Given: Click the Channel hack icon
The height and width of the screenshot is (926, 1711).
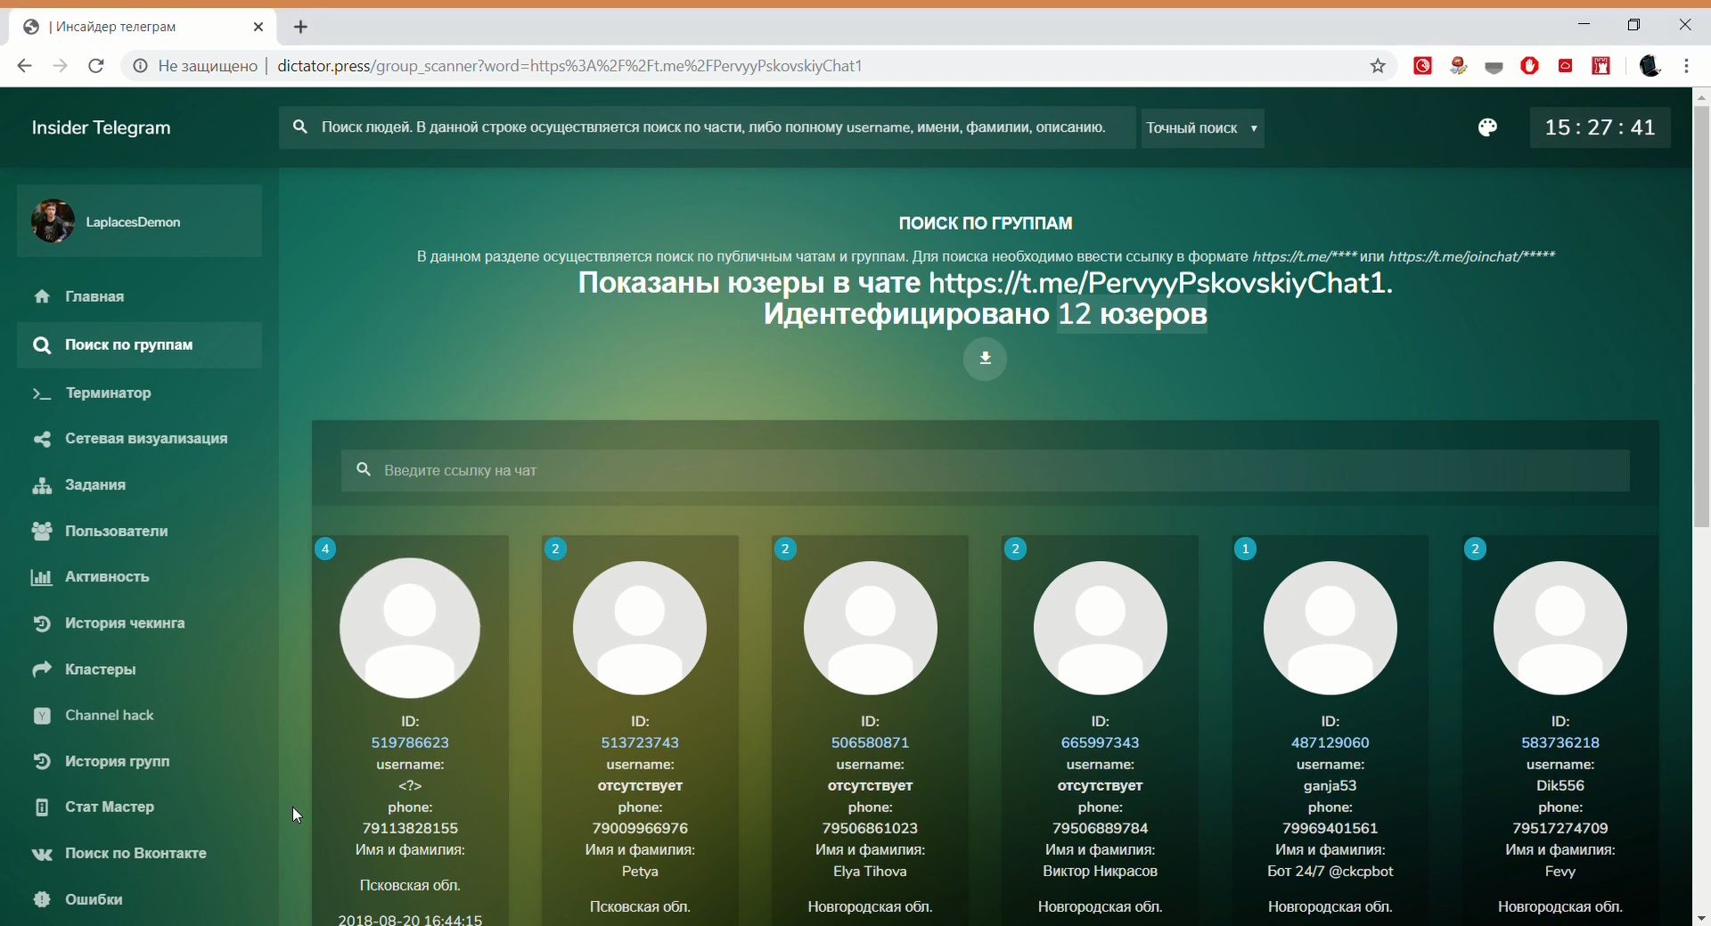Looking at the screenshot, I should tap(42, 716).
